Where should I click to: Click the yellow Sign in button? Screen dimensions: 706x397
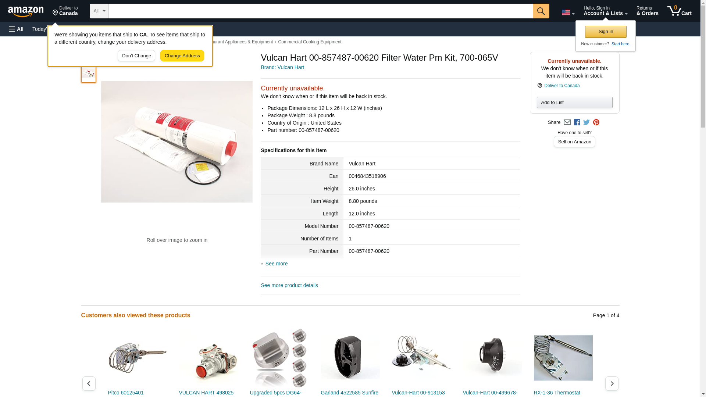pyautogui.click(x=606, y=32)
